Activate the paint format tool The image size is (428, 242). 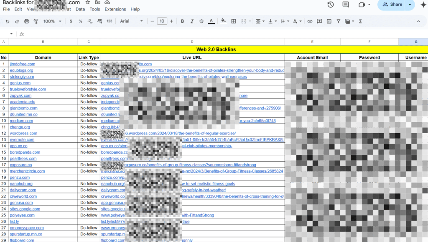click(36, 21)
